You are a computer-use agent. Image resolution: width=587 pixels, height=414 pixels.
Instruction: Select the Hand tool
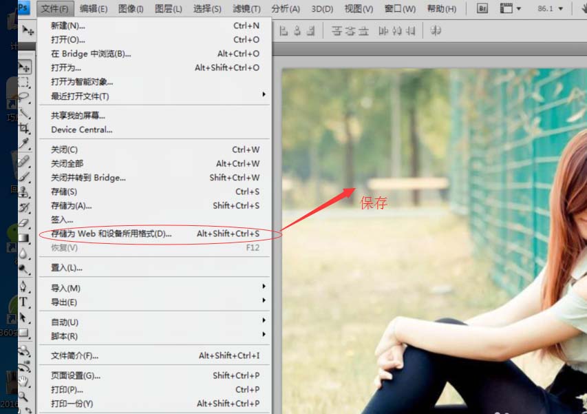23,382
